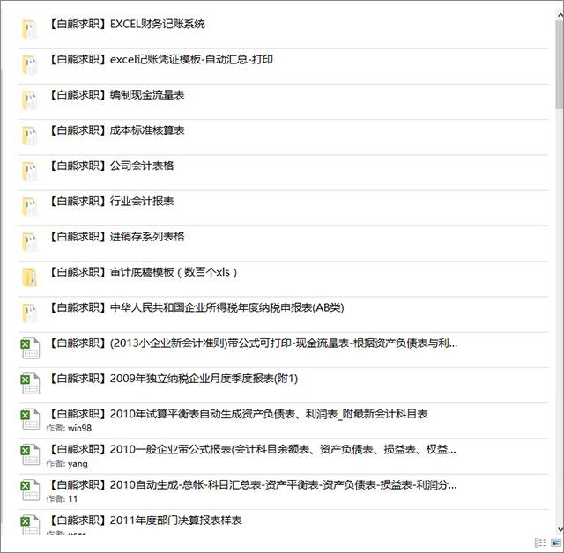The width and height of the screenshot is (564, 553).
Task: Click the vertical scrollbar thumb
Action: click(560, 64)
